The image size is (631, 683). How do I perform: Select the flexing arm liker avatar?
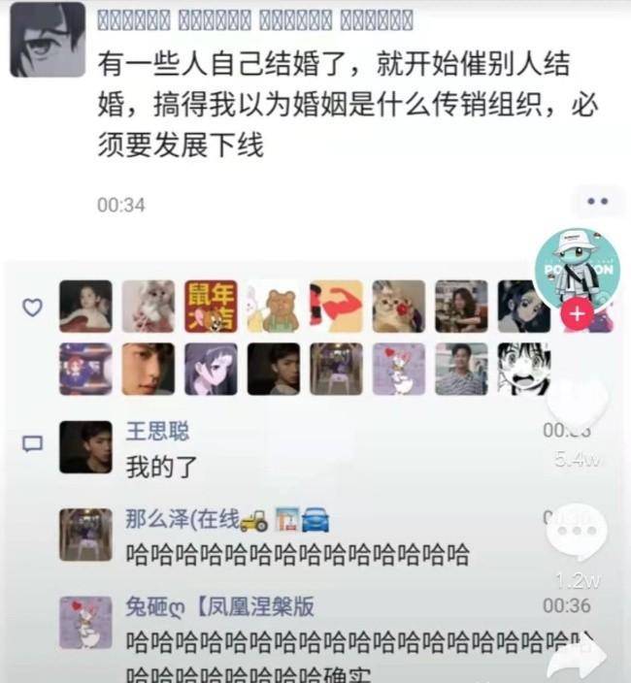[x=336, y=307]
